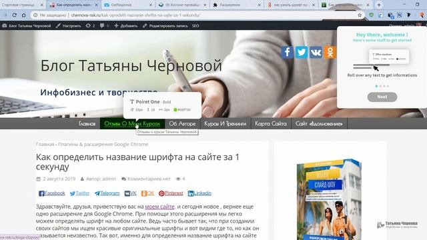
Task: Open Главная in the site navigation menu
Action: [x=87, y=123]
